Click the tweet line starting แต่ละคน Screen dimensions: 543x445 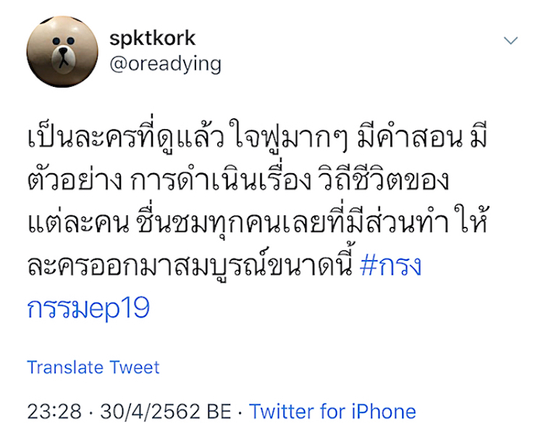tap(258, 222)
